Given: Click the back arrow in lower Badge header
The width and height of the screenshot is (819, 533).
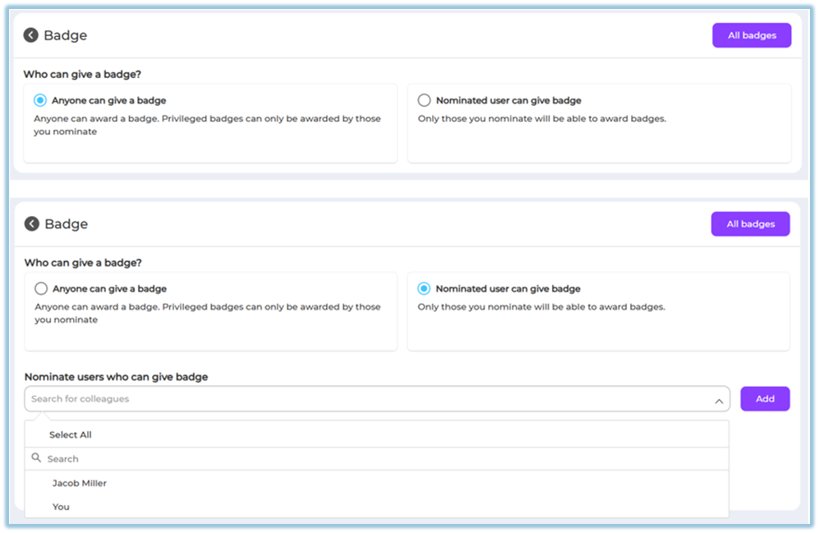Looking at the screenshot, I should [x=32, y=224].
